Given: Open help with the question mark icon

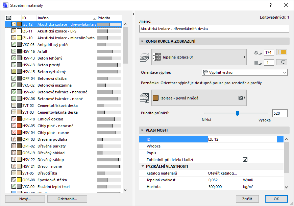Looking at the screenshot, I should [271, 5].
